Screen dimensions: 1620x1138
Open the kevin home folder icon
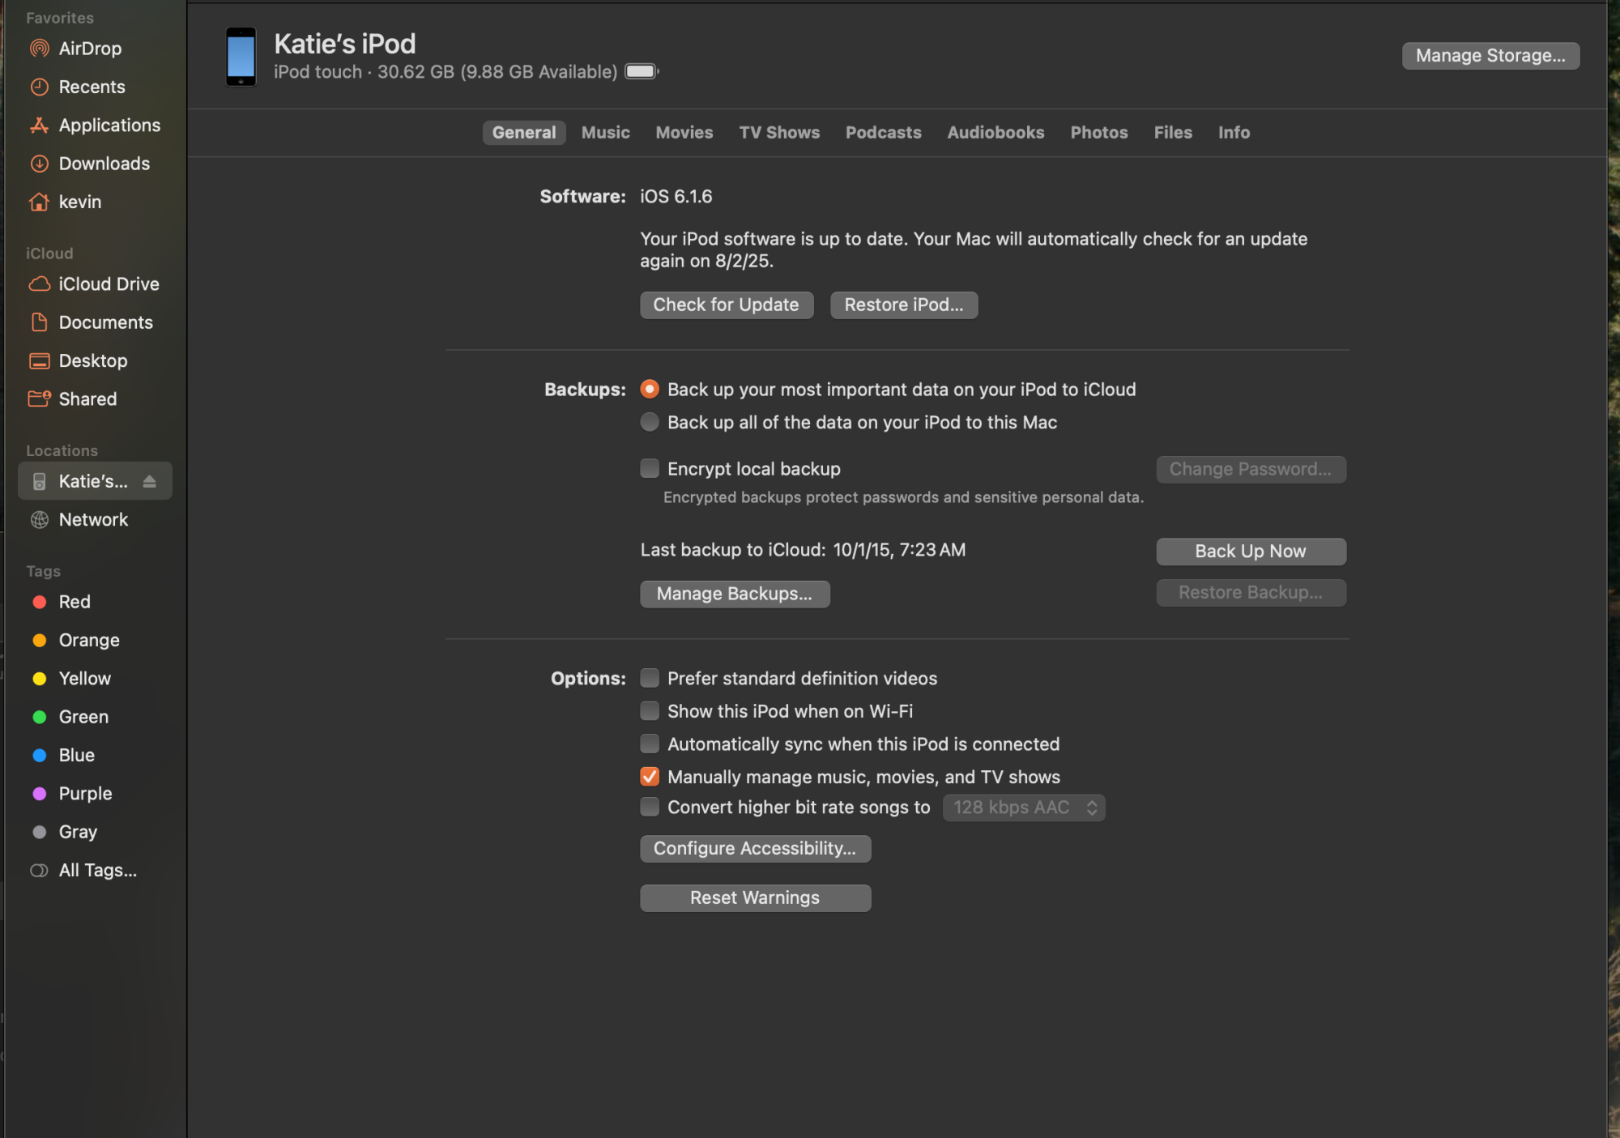click(x=39, y=202)
